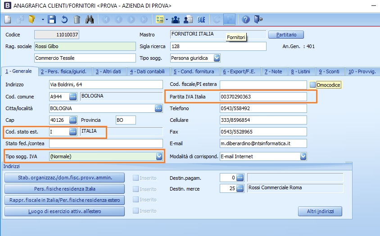Click the F (Fornitori) toolbar icon

coord(229,19)
